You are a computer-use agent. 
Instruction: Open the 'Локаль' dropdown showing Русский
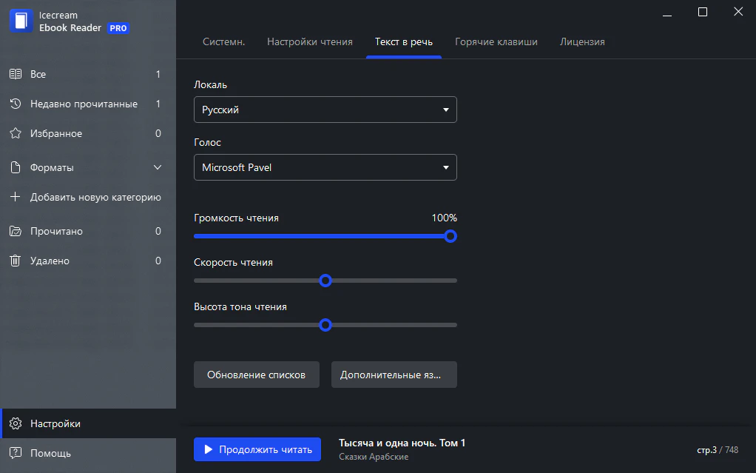325,110
